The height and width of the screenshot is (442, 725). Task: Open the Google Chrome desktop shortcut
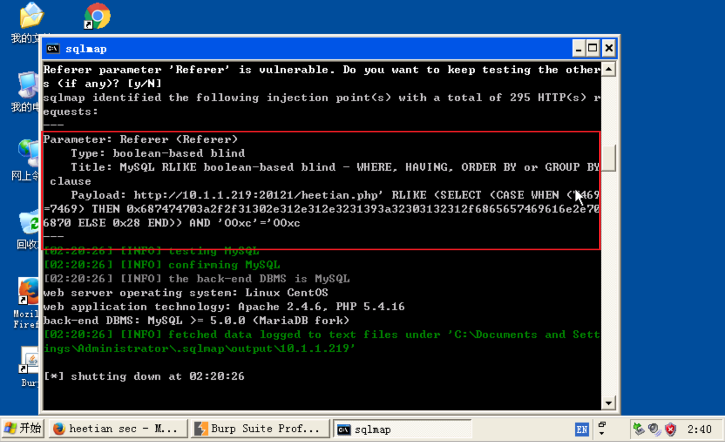[x=97, y=16]
